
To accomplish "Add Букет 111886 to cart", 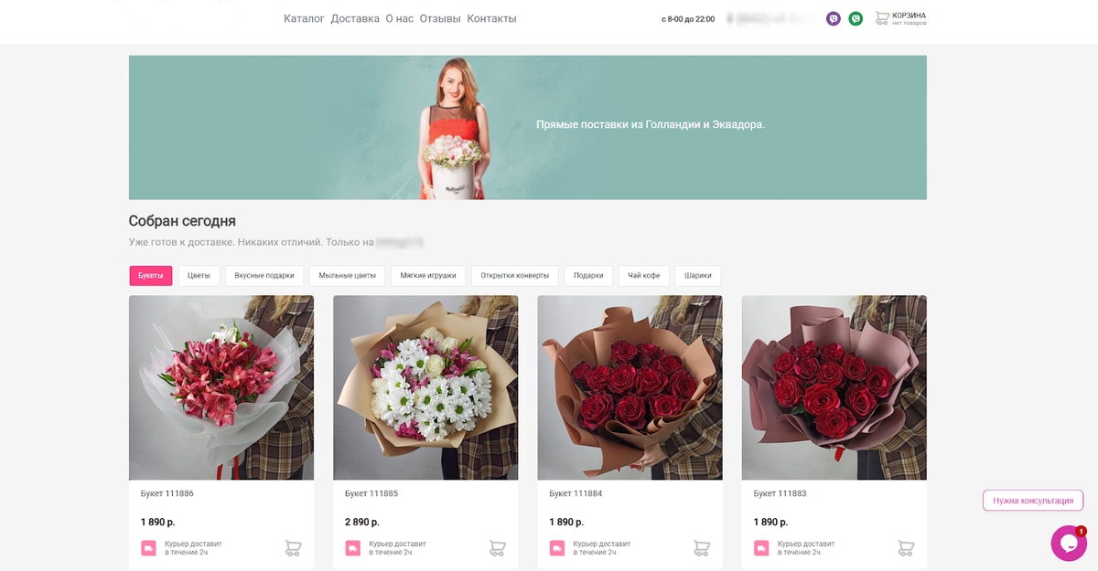I will pos(293,548).
